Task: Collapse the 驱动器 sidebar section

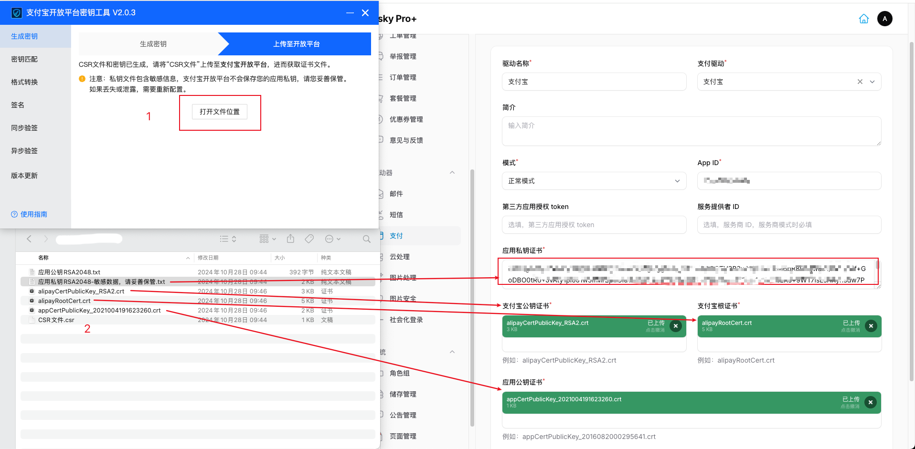Action: [452, 173]
